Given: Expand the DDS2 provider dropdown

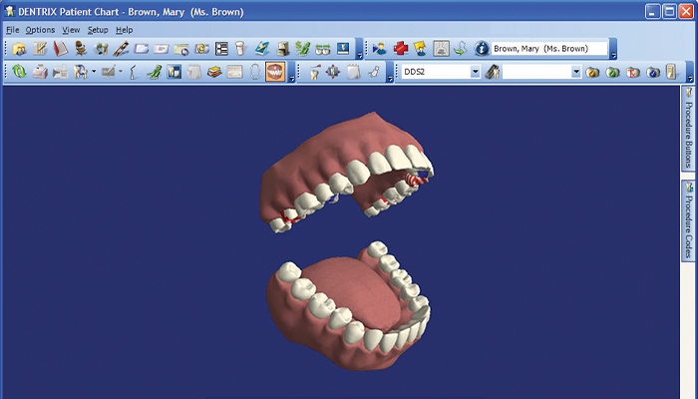Looking at the screenshot, I should pos(475,72).
